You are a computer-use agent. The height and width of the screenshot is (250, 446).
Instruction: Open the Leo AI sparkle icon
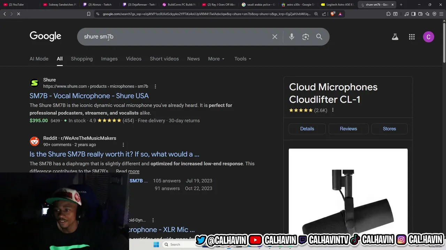click(x=427, y=14)
